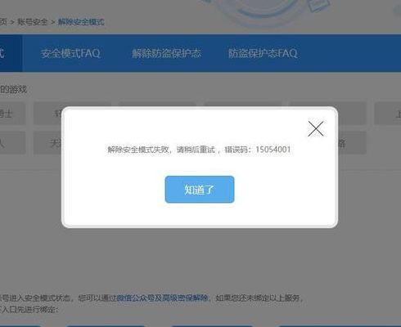Click the active dark-blue tab ending in 式
This screenshot has height=327, width=401.
(x=11, y=53)
